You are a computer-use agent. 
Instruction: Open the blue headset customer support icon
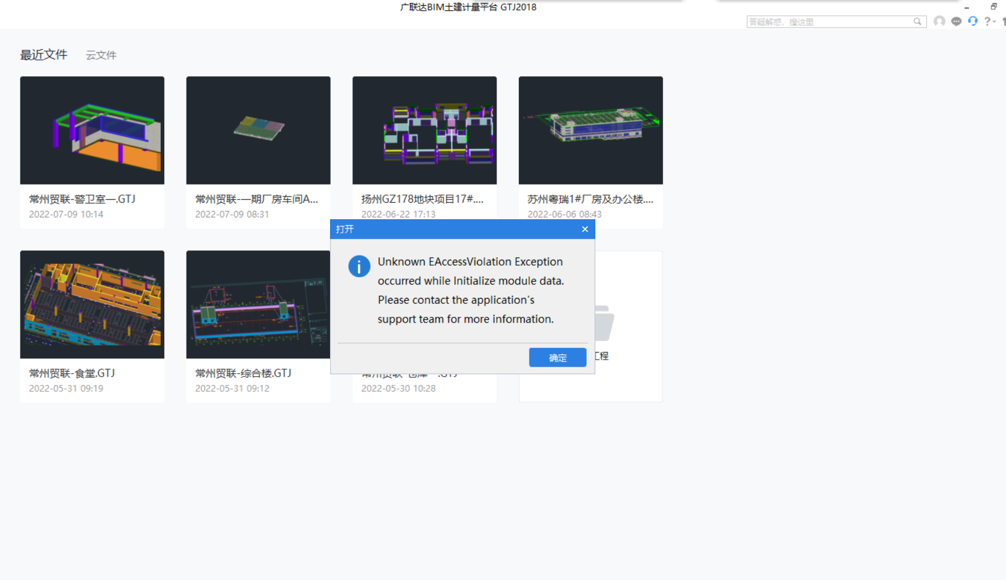[x=972, y=21]
